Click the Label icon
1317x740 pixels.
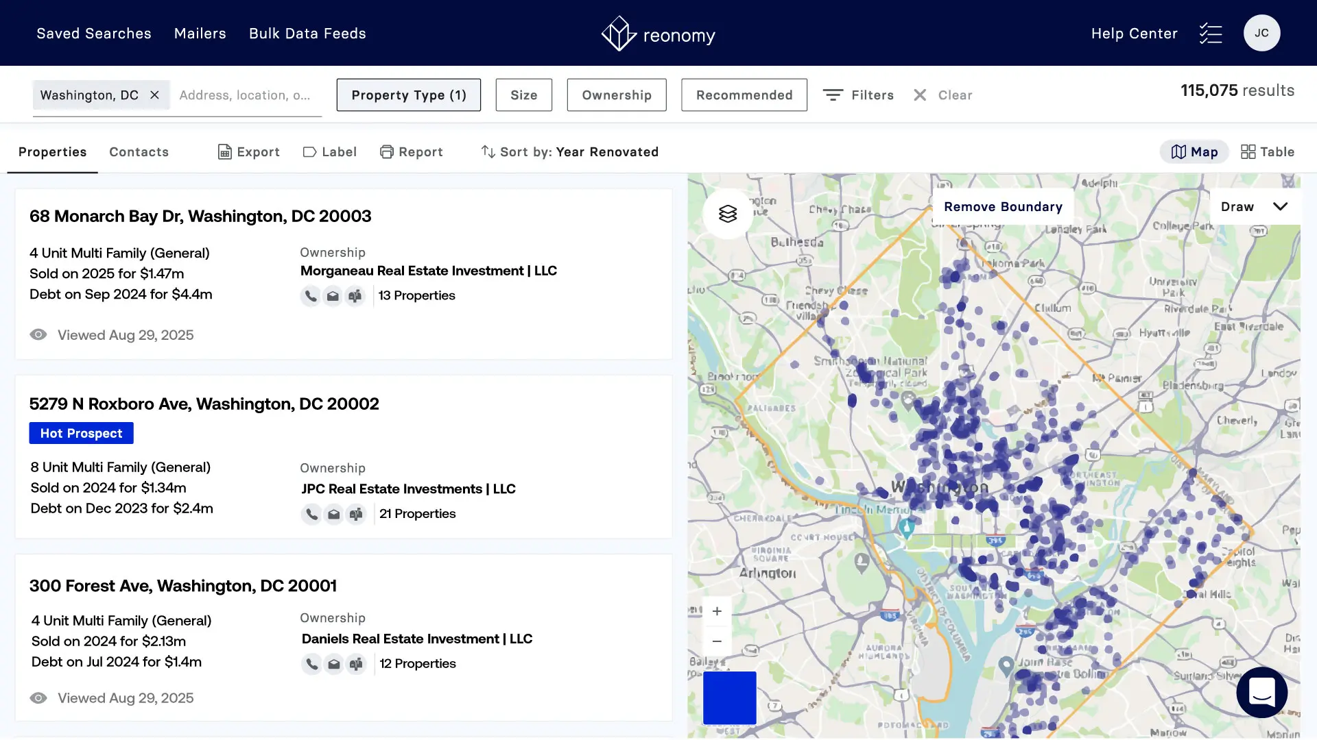point(329,151)
